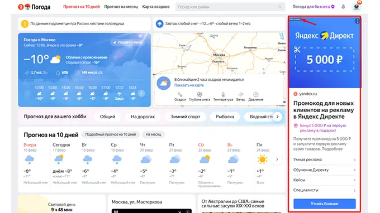The image size is (380, 213).
Task: Open the user profile avatar
Action: point(357,7)
